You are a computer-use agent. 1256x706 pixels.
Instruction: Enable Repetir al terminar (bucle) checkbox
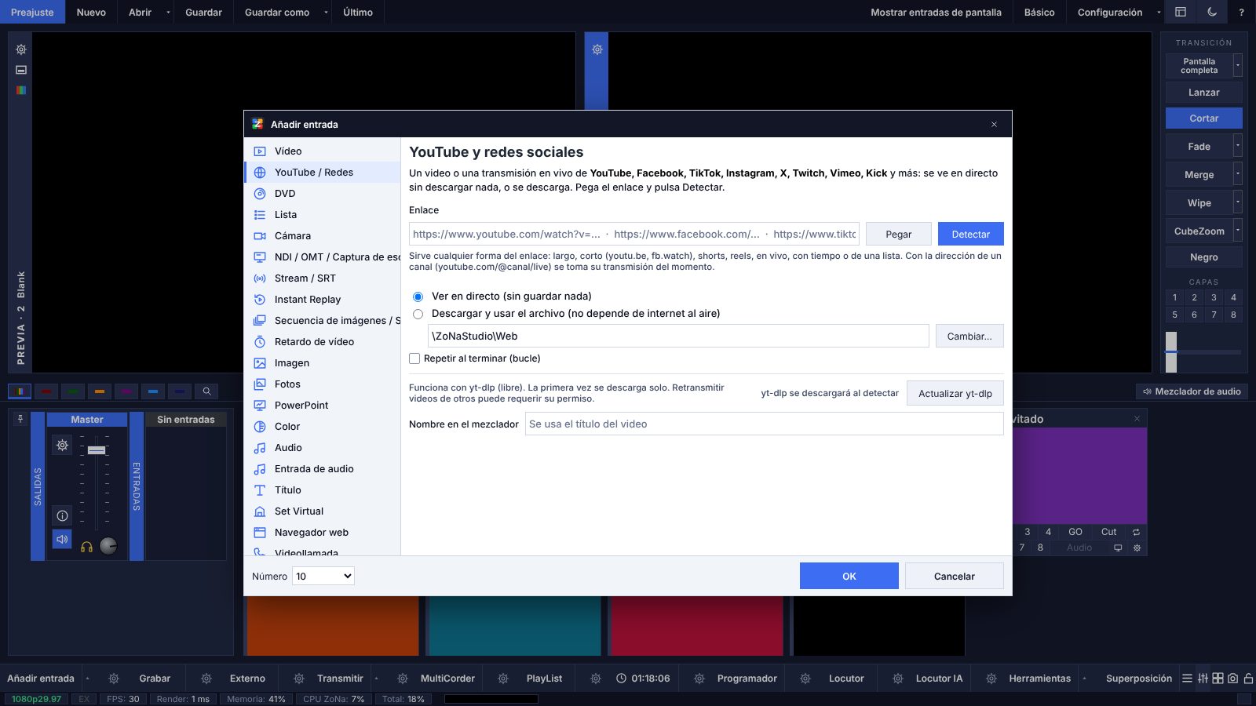tap(414, 358)
